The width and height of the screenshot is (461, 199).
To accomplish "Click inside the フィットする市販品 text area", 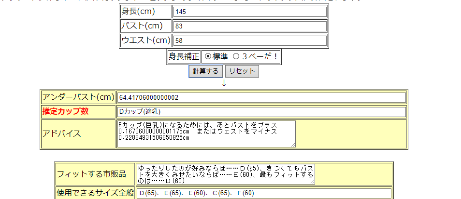I will pyautogui.click(x=225, y=173).
